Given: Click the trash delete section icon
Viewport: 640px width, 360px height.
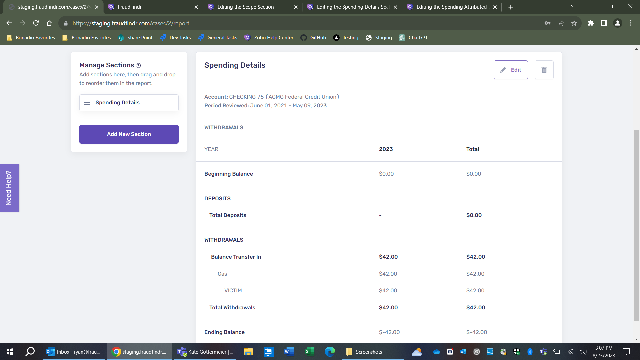Looking at the screenshot, I should [x=544, y=70].
